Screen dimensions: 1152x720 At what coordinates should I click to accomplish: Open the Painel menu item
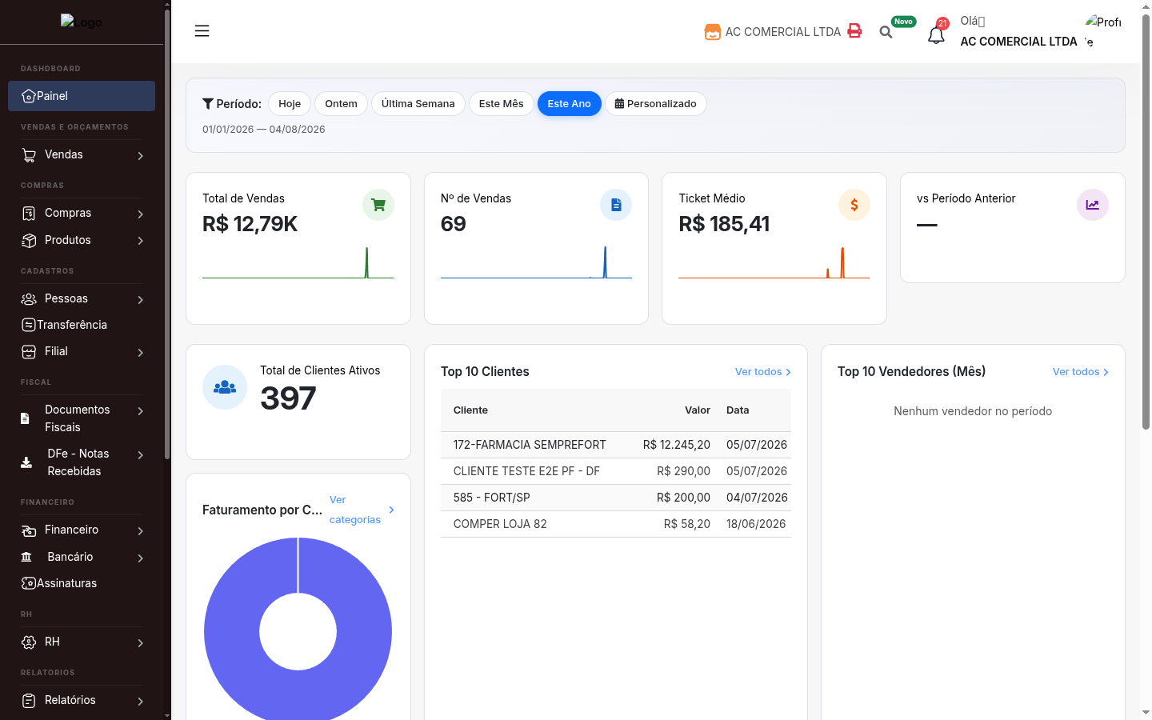coord(82,96)
